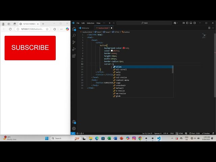Viewport: 216px width, 162px height.
Task: Split the editor to the right
Action: (209, 28)
